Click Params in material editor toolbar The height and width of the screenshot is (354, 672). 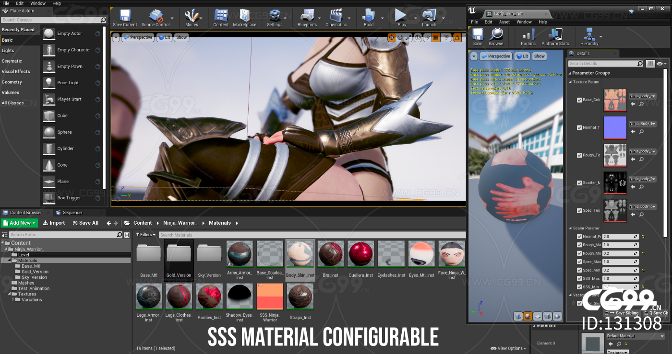[x=528, y=36]
